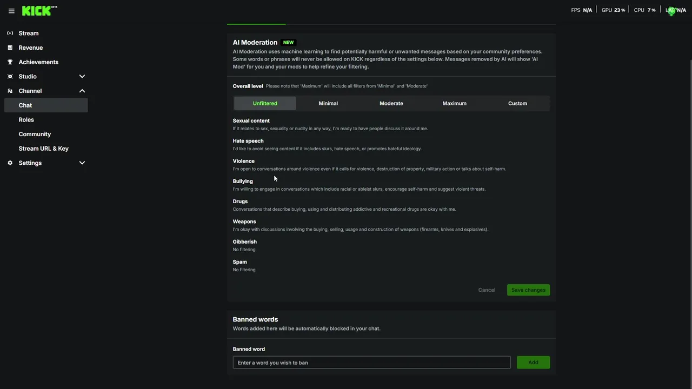This screenshot has width=692, height=389.
Task: Open Stream URL & Key page
Action: (44, 149)
